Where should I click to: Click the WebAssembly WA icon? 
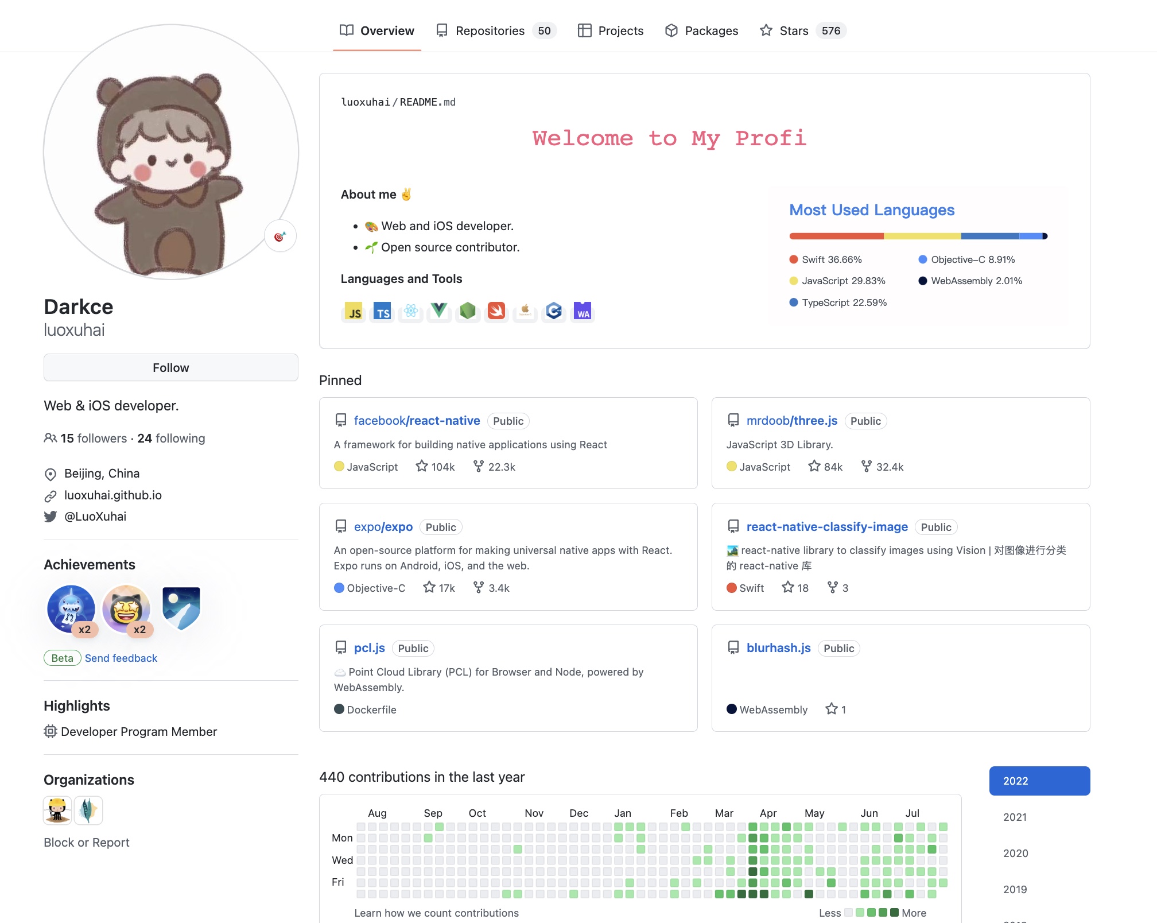pyautogui.click(x=583, y=311)
